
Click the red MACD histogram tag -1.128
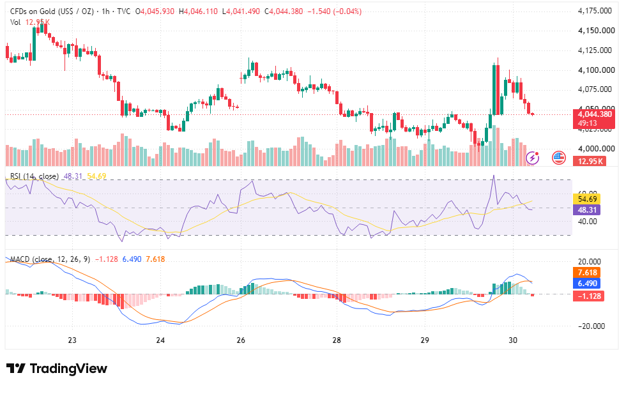click(588, 296)
